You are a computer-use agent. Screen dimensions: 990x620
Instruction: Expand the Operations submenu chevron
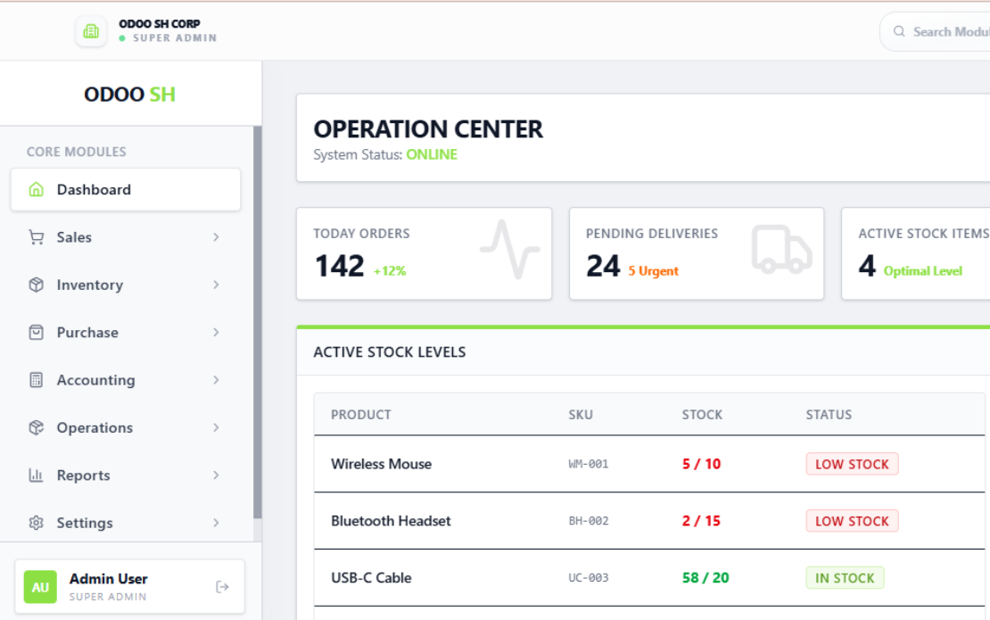point(216,427)
